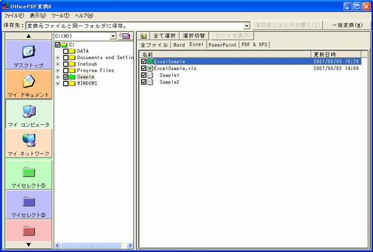Toggle the C: drive checkbox
Viewport: 373px width, 252px height.
tap(58, 45)
